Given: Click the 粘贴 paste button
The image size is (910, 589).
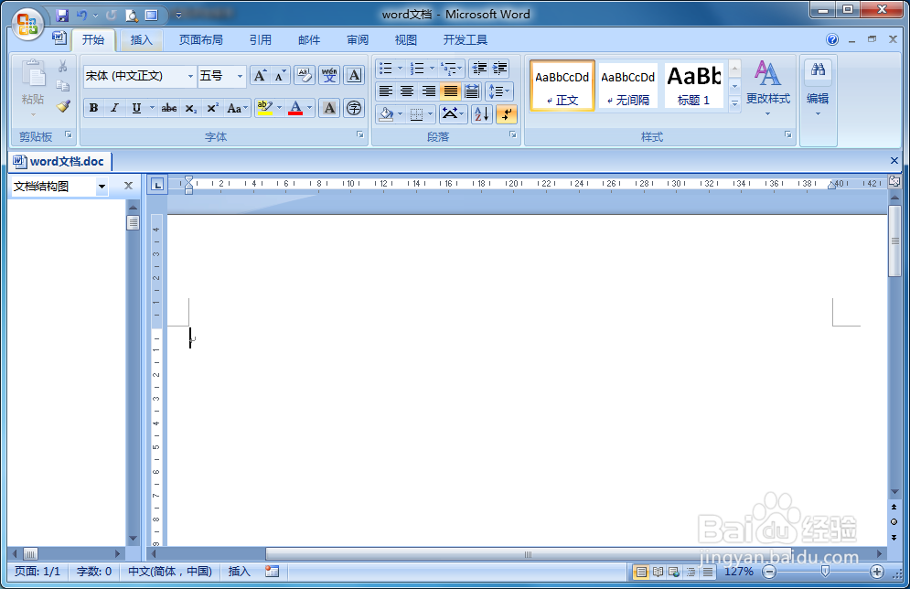Looking at the screenshot, I should pos(33,86).
